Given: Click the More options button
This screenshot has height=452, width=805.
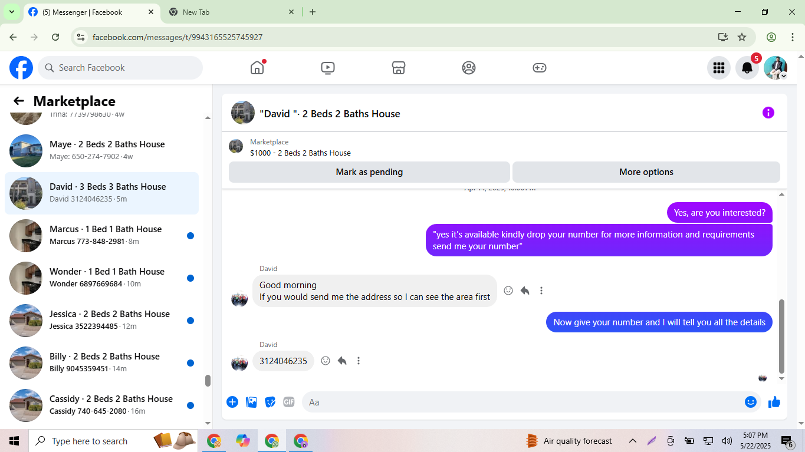Looking at the screenshot, I should 646,172.
